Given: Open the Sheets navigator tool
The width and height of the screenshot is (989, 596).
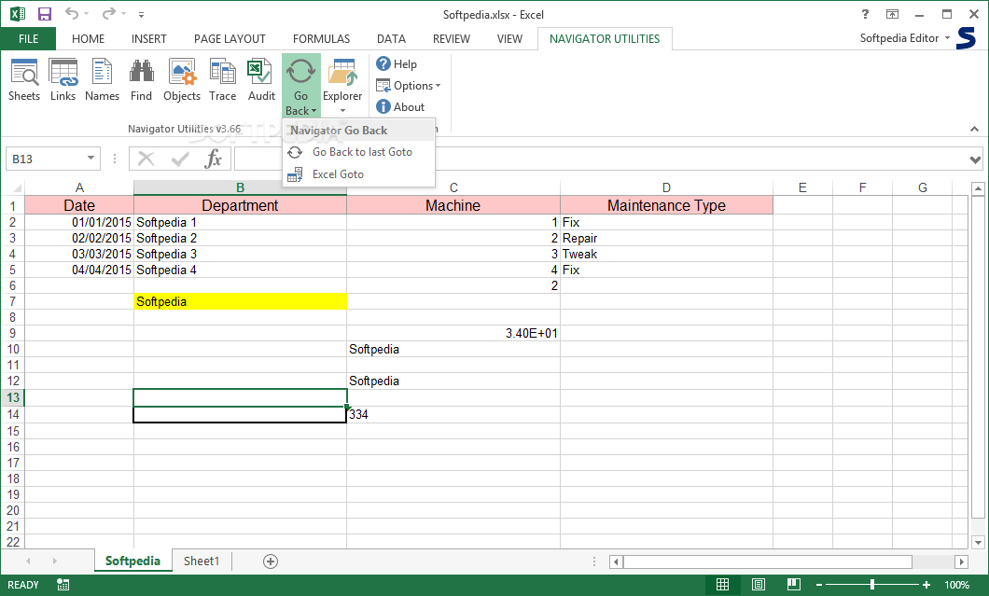Looking at the screenshot, I should tap(24, 80).
